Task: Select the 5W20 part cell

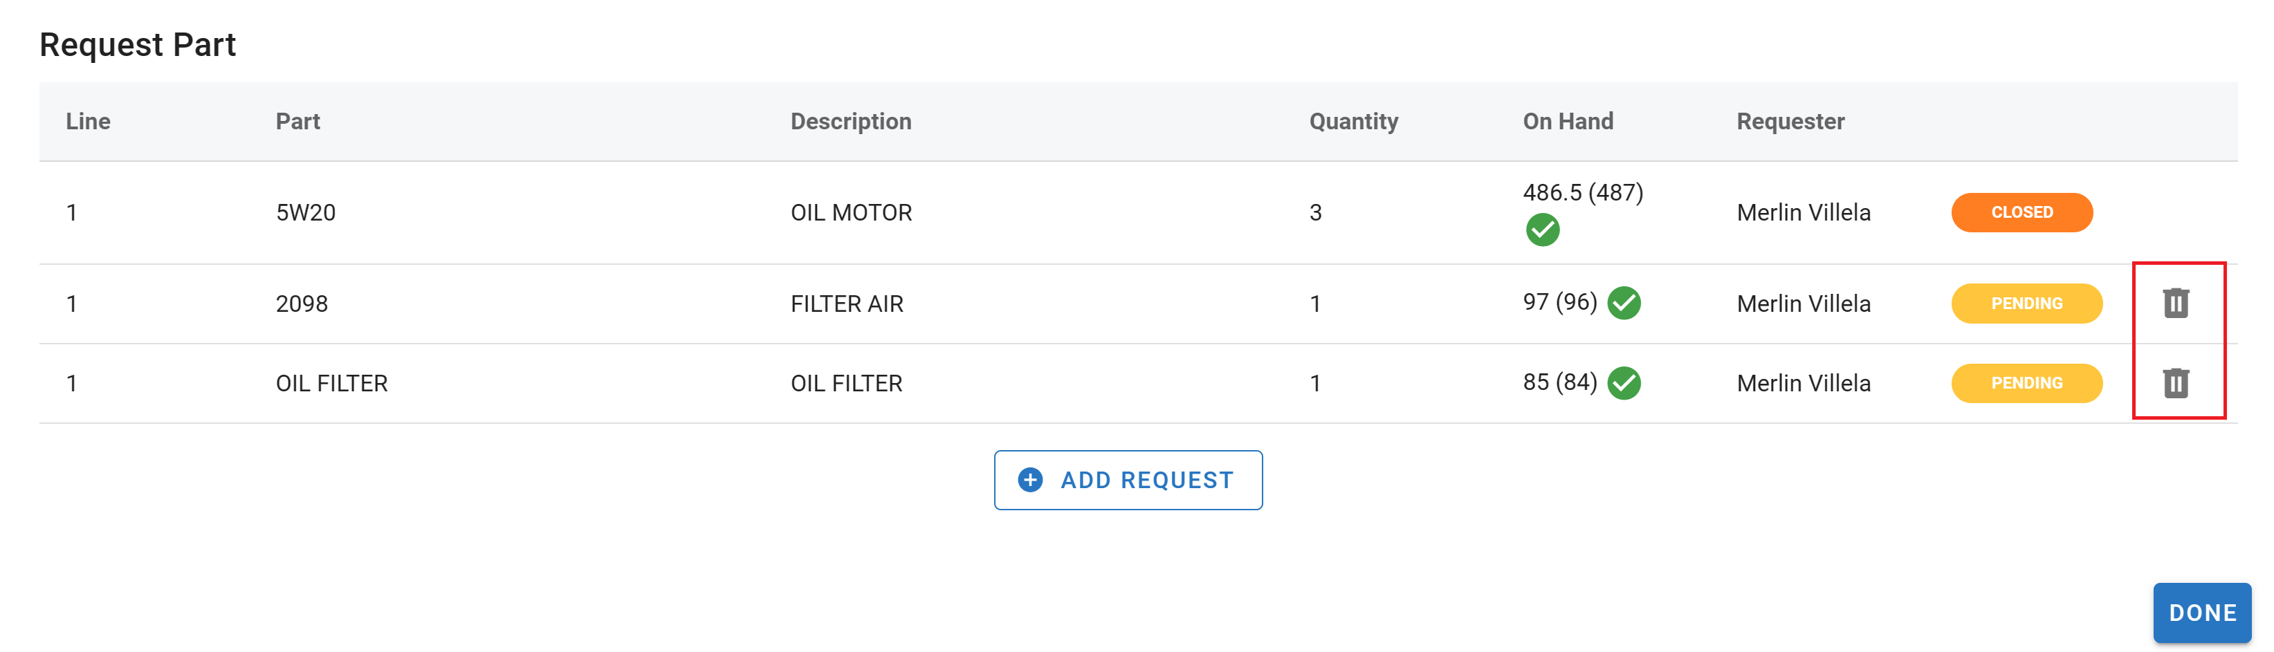Action: (x=305, y=213)
